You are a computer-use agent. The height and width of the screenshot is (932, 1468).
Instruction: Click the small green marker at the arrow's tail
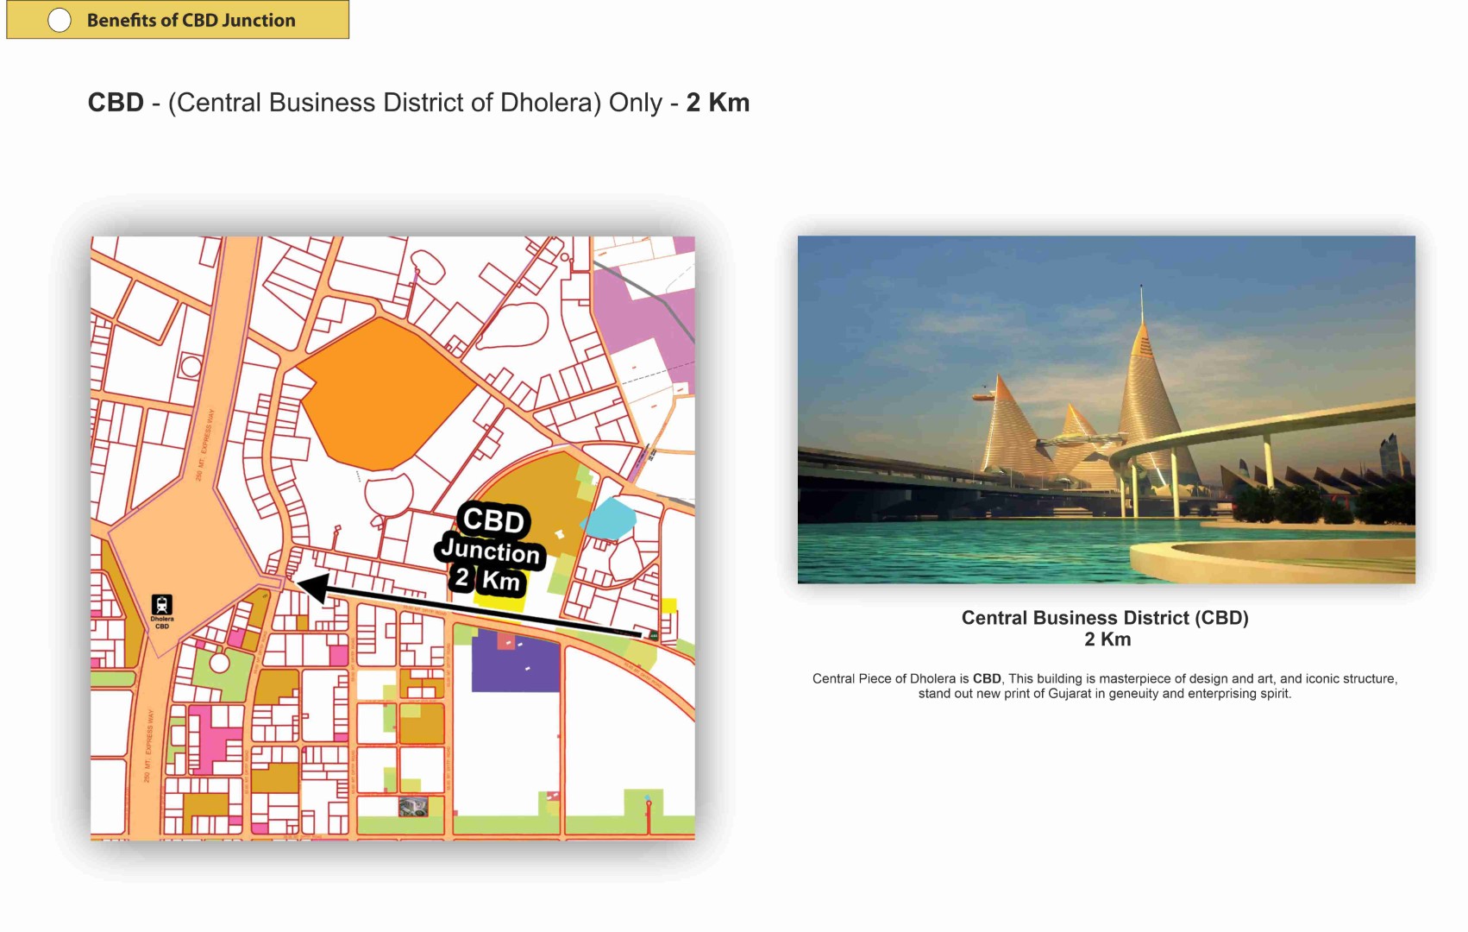pyautogui.click(x=653, y=636)
